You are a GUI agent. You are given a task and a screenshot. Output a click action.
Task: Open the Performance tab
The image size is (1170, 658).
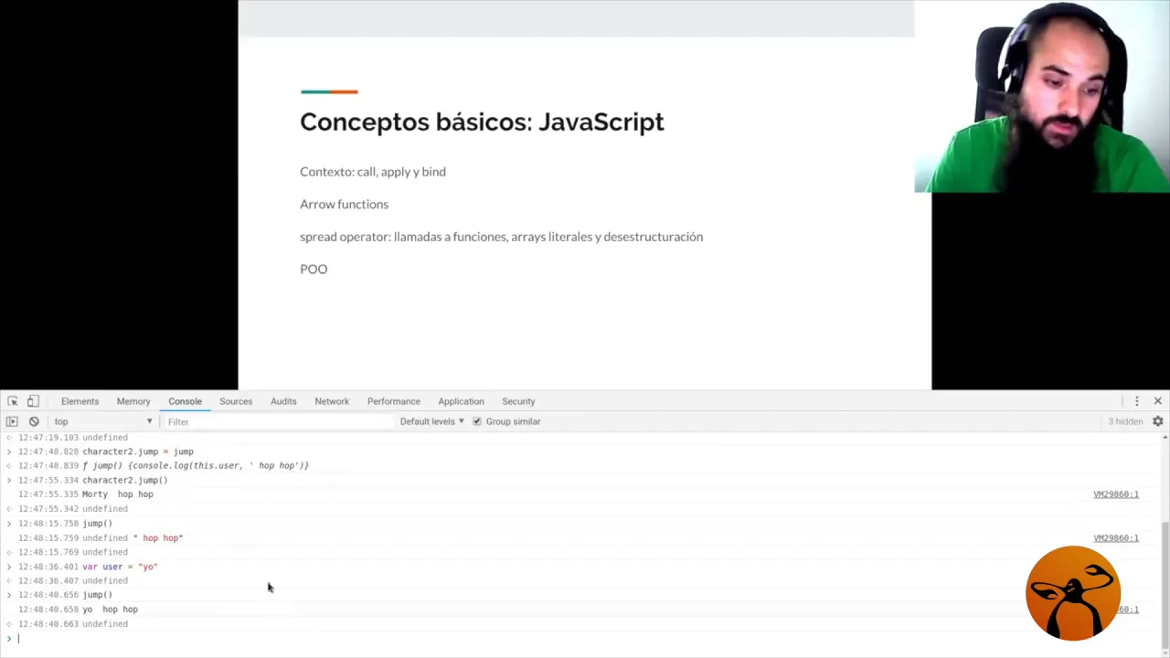394,401
